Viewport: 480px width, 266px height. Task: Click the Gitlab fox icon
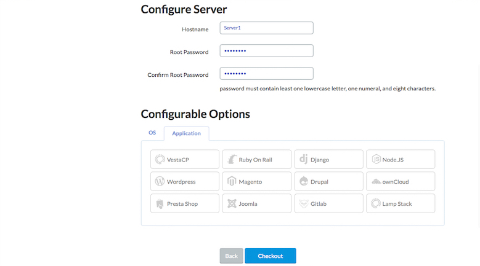(303, 204)
